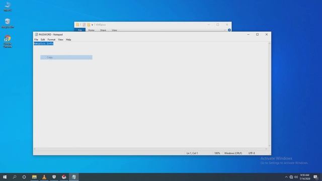The height and width of the screenshot is (181, 322).
Task: Open Explorer quick access toolbar dropdown arrow
Action: coord(92,25)
